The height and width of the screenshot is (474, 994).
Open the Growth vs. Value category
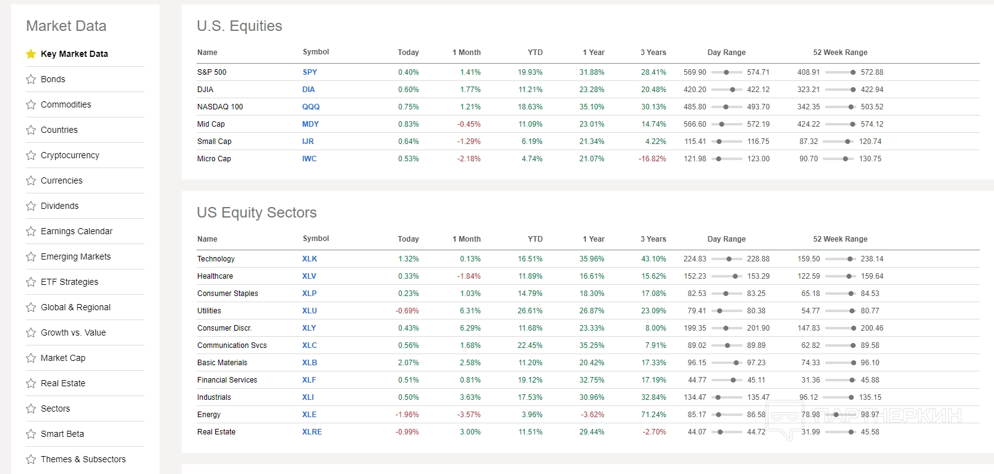[x=73, y=332]
